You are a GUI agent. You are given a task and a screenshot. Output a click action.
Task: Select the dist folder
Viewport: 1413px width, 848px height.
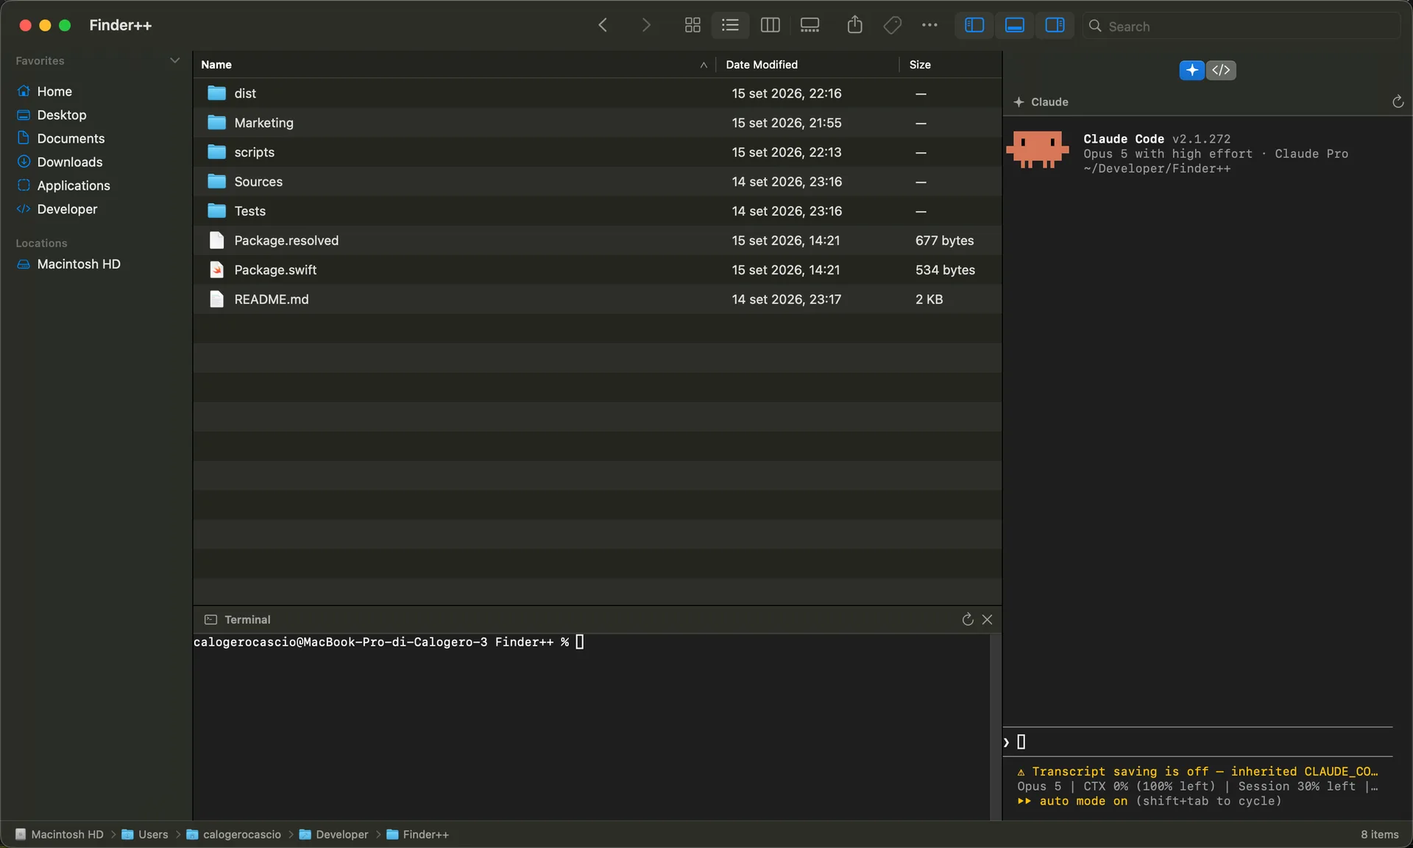click(x=597, y=93)
